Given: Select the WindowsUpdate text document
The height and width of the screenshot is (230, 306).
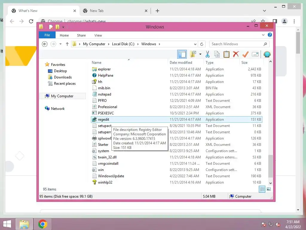Looking at the screenshot, I should click(176, 176).
